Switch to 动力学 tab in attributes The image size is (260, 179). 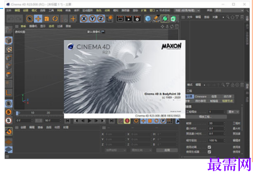(227, 97)
